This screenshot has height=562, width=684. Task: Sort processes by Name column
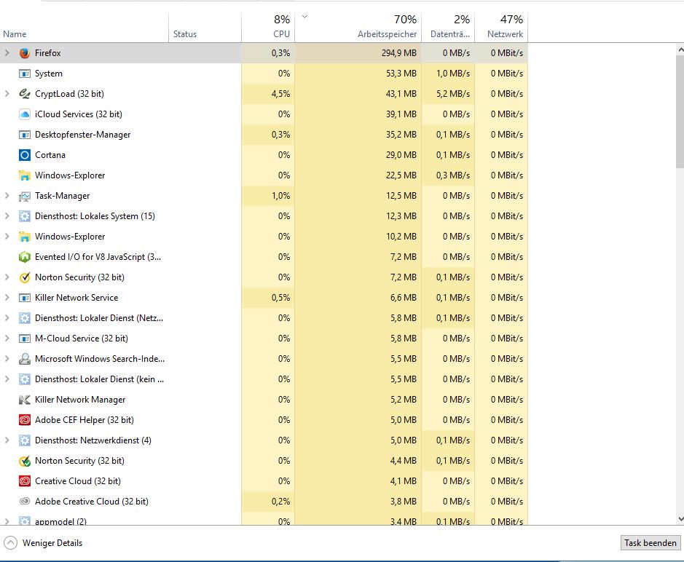pyautogui.click(x=84, y=28)
